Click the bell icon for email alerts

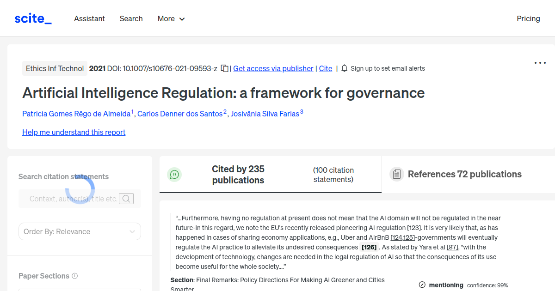[344, 68]
